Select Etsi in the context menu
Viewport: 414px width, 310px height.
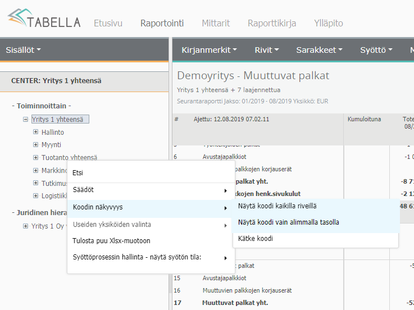pos(78,173)
